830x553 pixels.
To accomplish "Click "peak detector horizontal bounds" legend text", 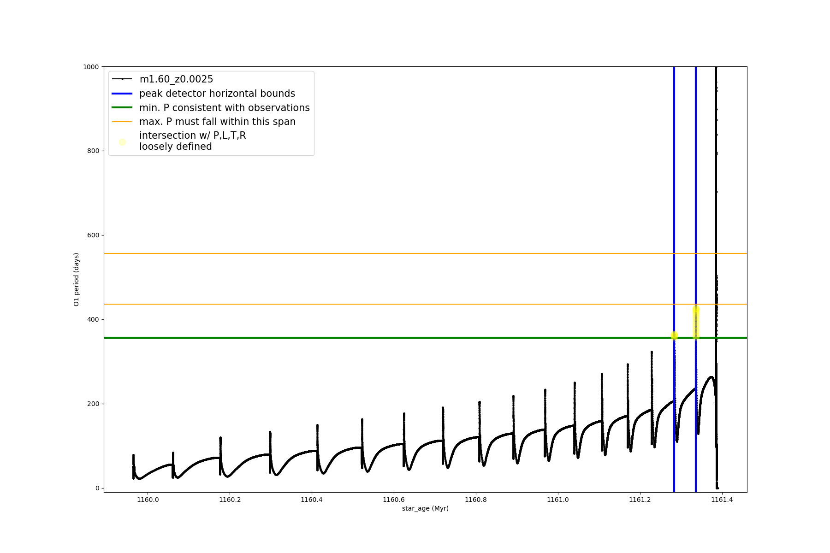I will tap(217, 94).
